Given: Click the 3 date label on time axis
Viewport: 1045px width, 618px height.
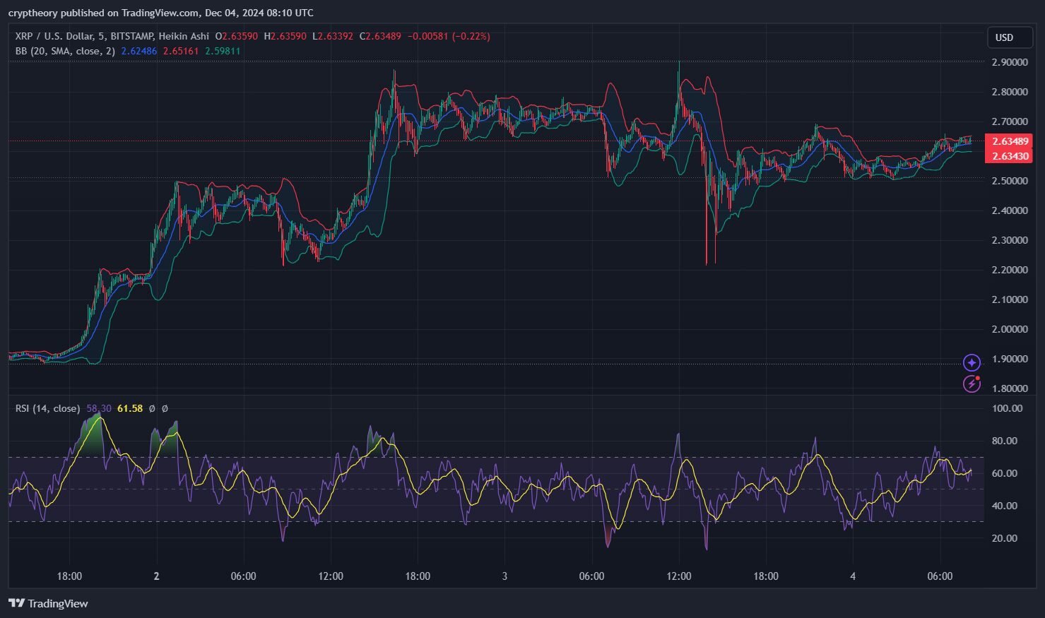Looking at the screenshot, I should click(x=504, y=576).
